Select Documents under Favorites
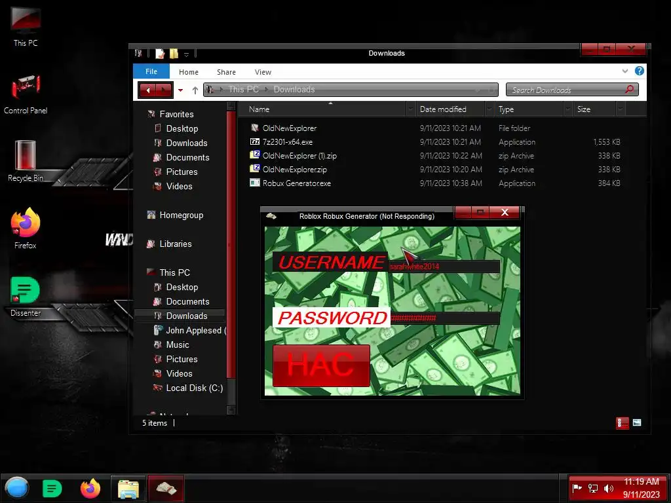This screenshot has width=671, height=503. tap(187, 157)
